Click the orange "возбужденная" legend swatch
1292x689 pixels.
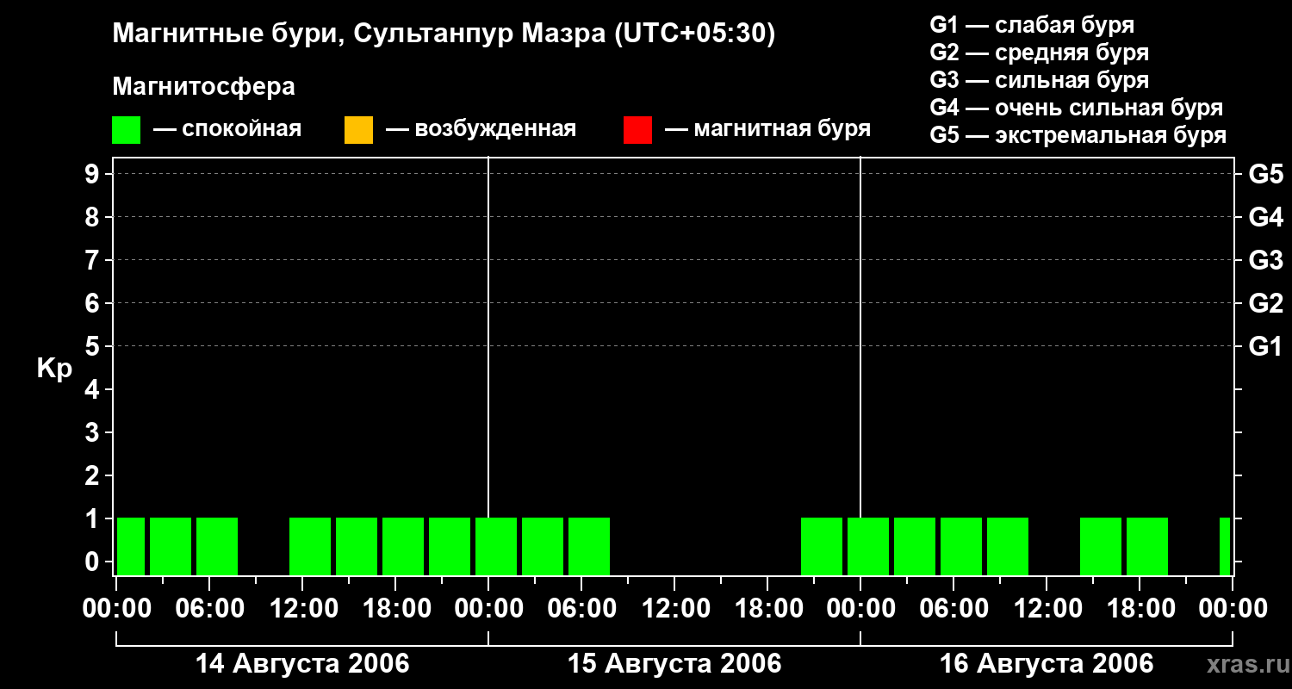[x=358, y=129]
